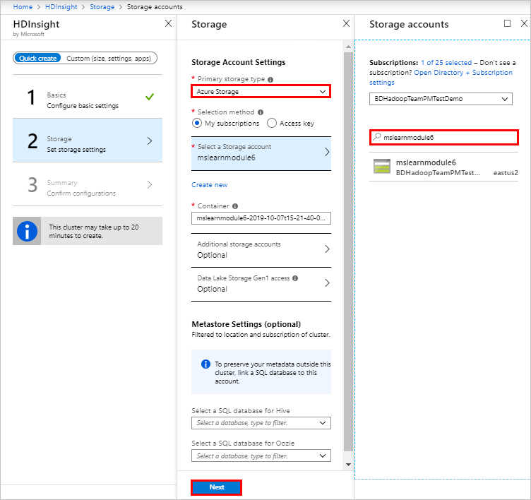Image resolution: width=531 pixels, height=500 pixels.
Task: Go to HDInsight in breadcrumb
Action: [61, 7]
